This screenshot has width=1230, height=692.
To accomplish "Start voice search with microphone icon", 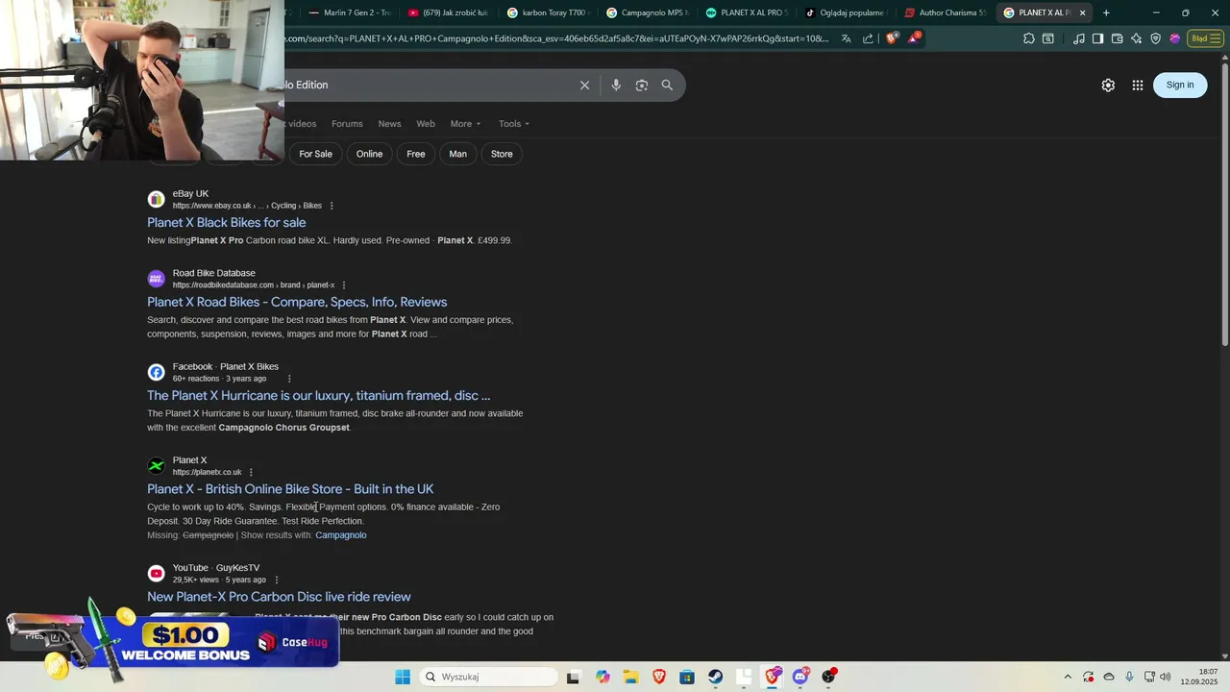I will point(616,85).
